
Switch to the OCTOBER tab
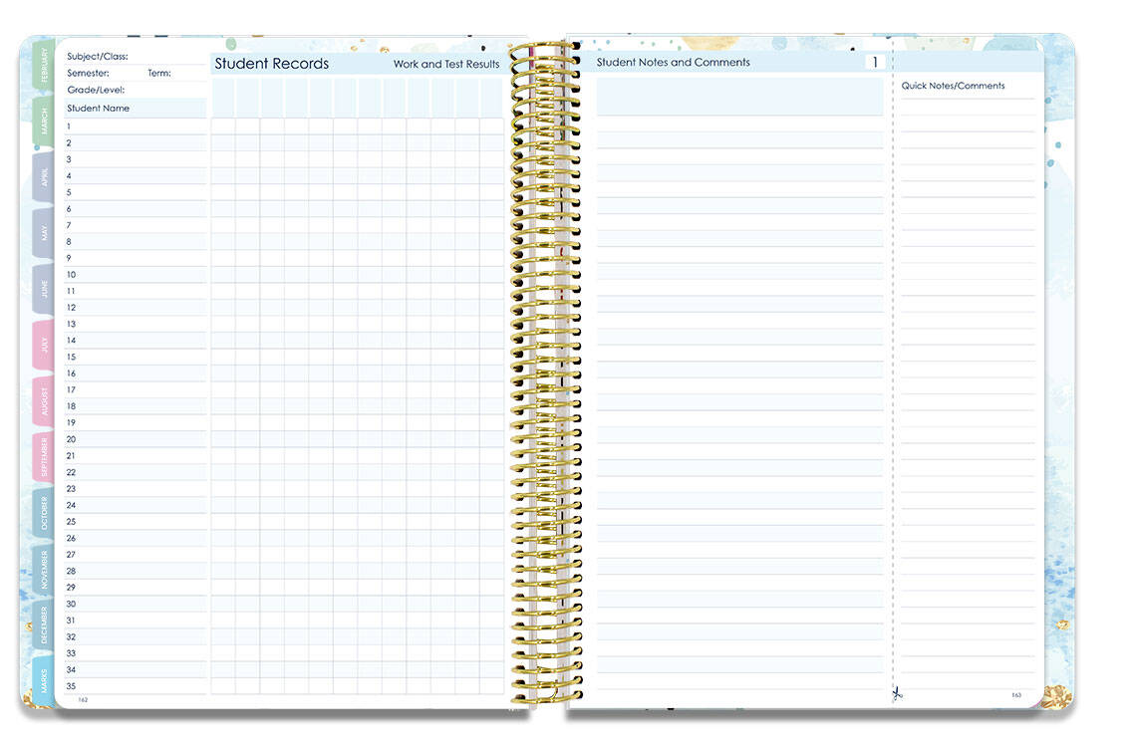(x=42, y=514)
